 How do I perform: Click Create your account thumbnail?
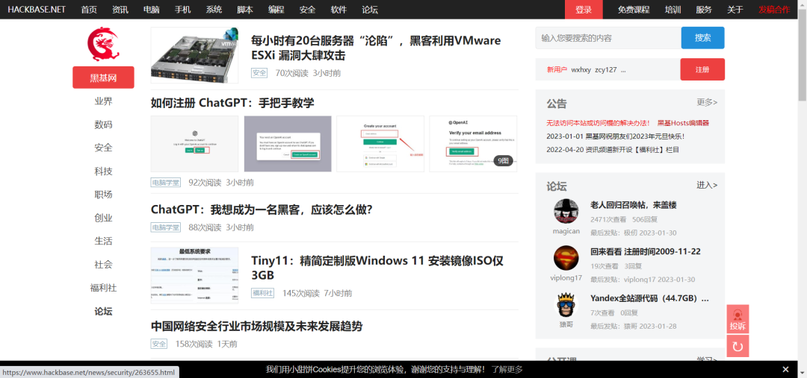380,144
